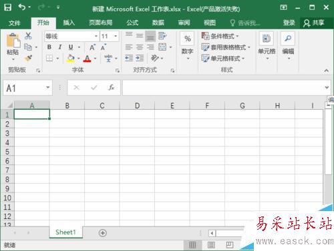
Task: Switch to the Formulas (公式) tab
Action: pyautogui.click(x=132, y=23)
